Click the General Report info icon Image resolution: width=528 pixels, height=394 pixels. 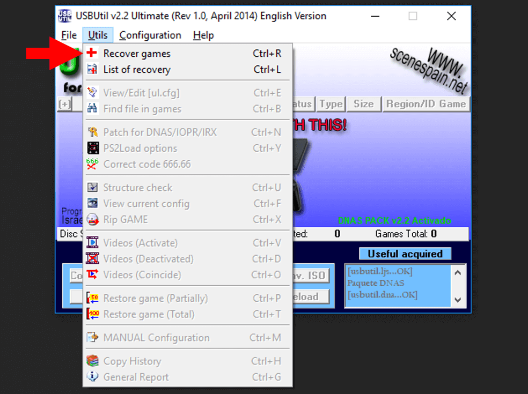point(92,376)
